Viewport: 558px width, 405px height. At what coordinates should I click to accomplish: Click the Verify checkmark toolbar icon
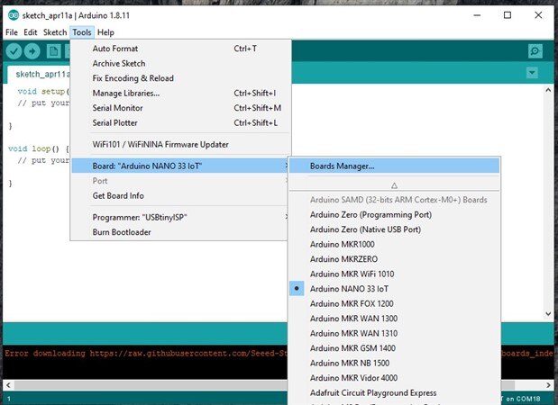point(14,51)
